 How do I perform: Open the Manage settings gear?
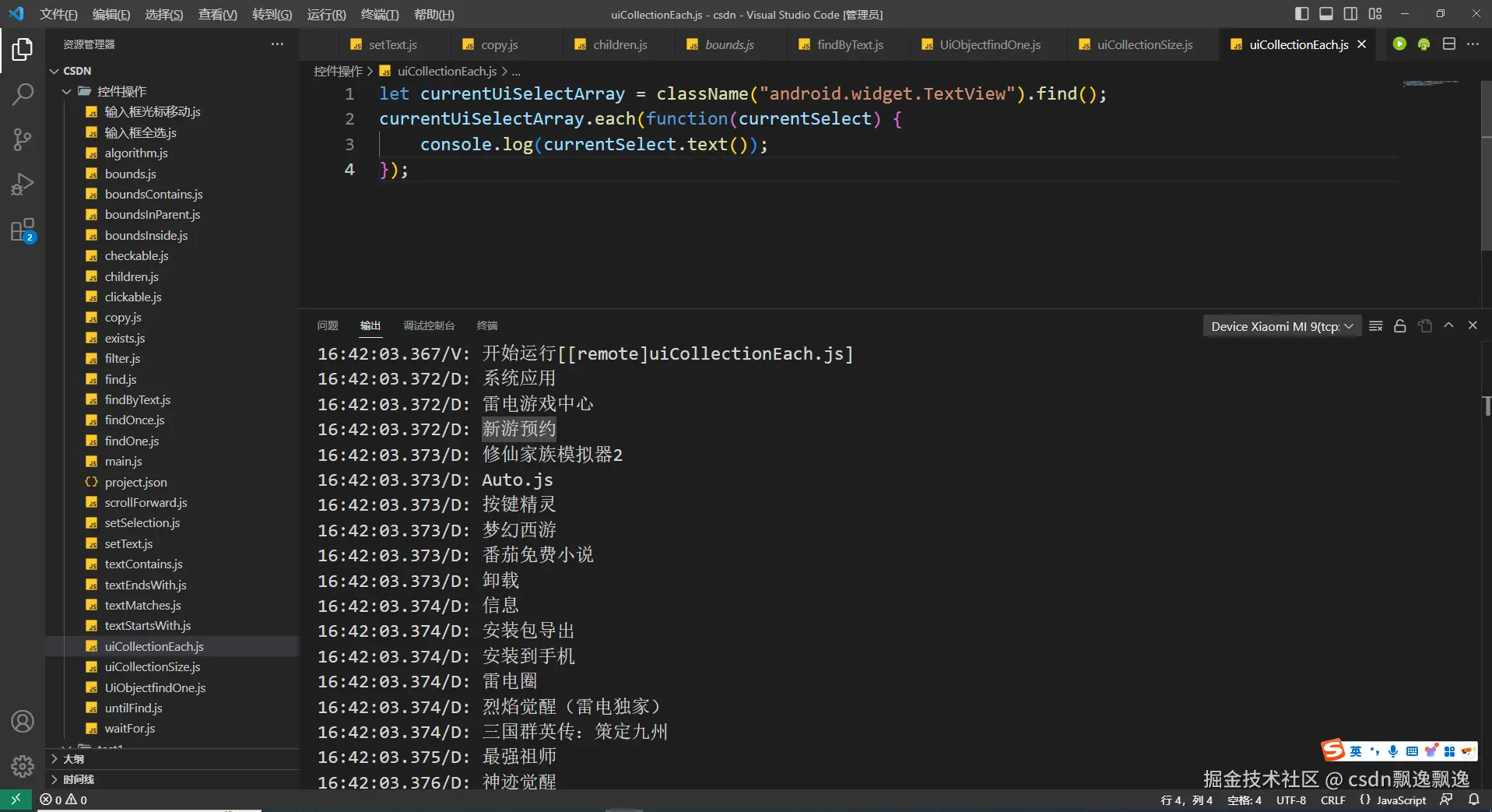23,766
